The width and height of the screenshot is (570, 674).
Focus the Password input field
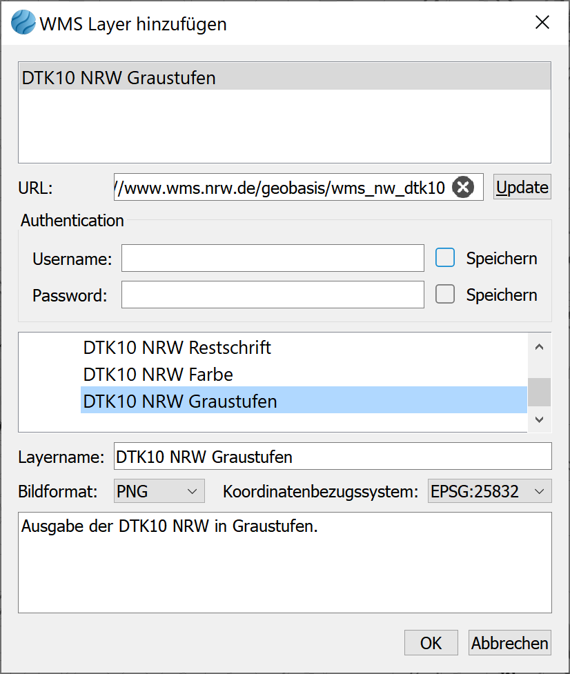pyautogui.click(x=273, y=295)
